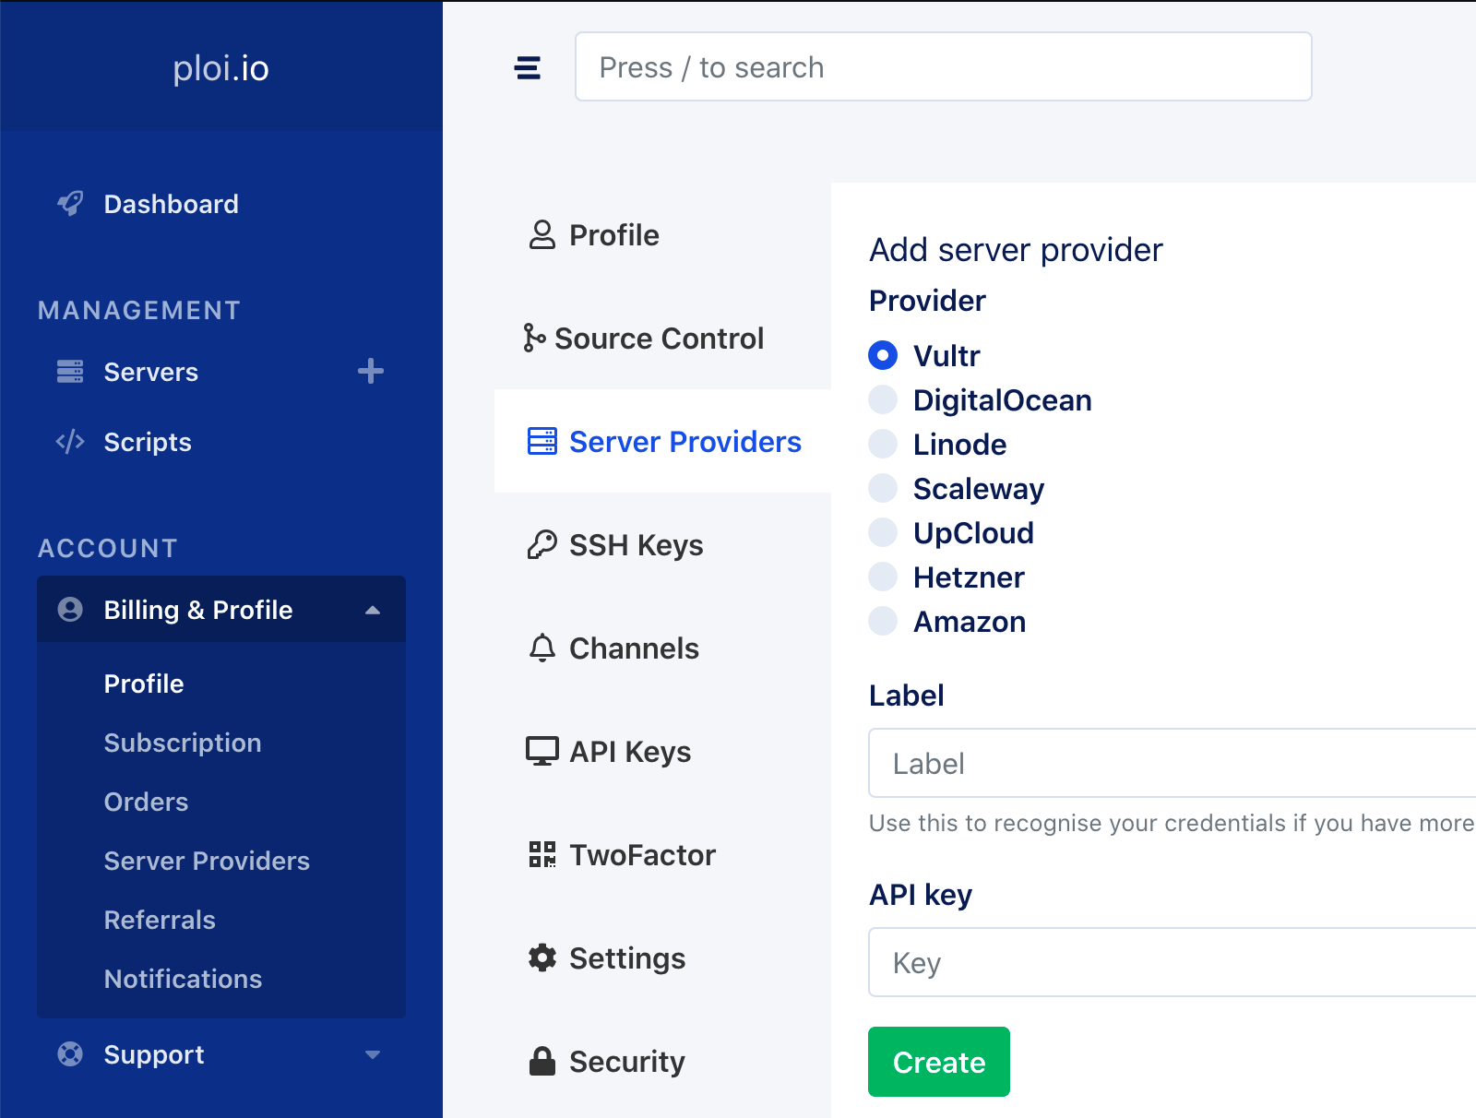Click the SSH Keys key icon
Viewport: 1476px width, 1118px height.
click(x=542, y=545)
